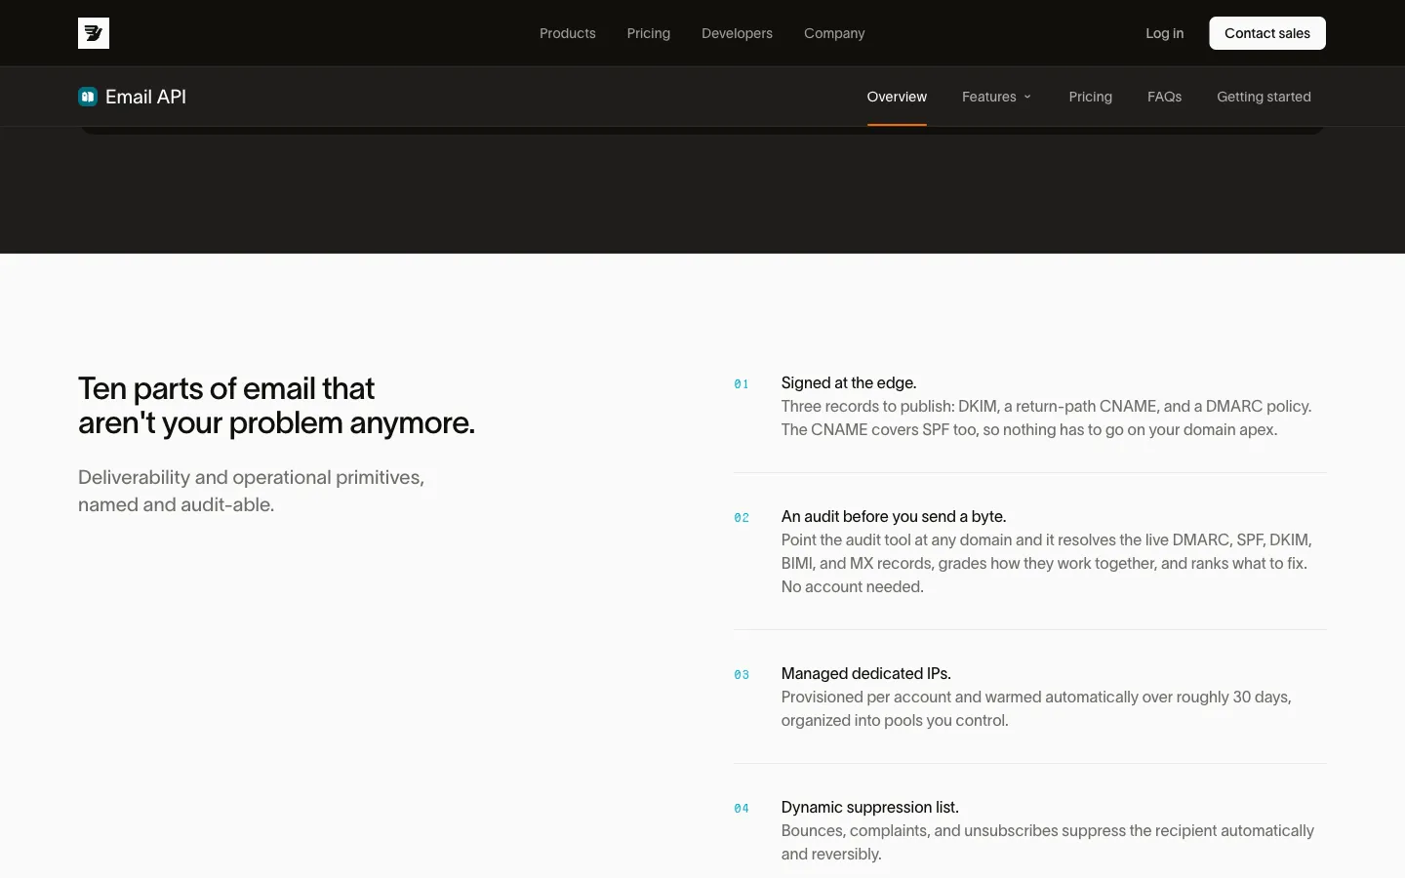Viewport: 1405px width, 878px height.
Task: Click the 03 item number
Action: 742,675
